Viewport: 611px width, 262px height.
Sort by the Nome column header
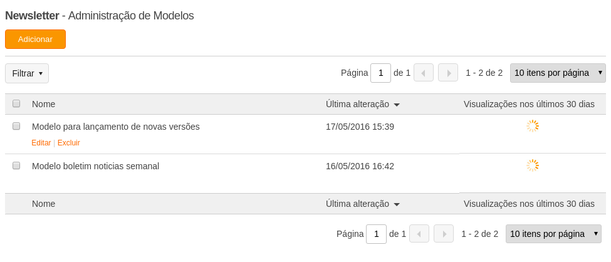pos(44,104)
